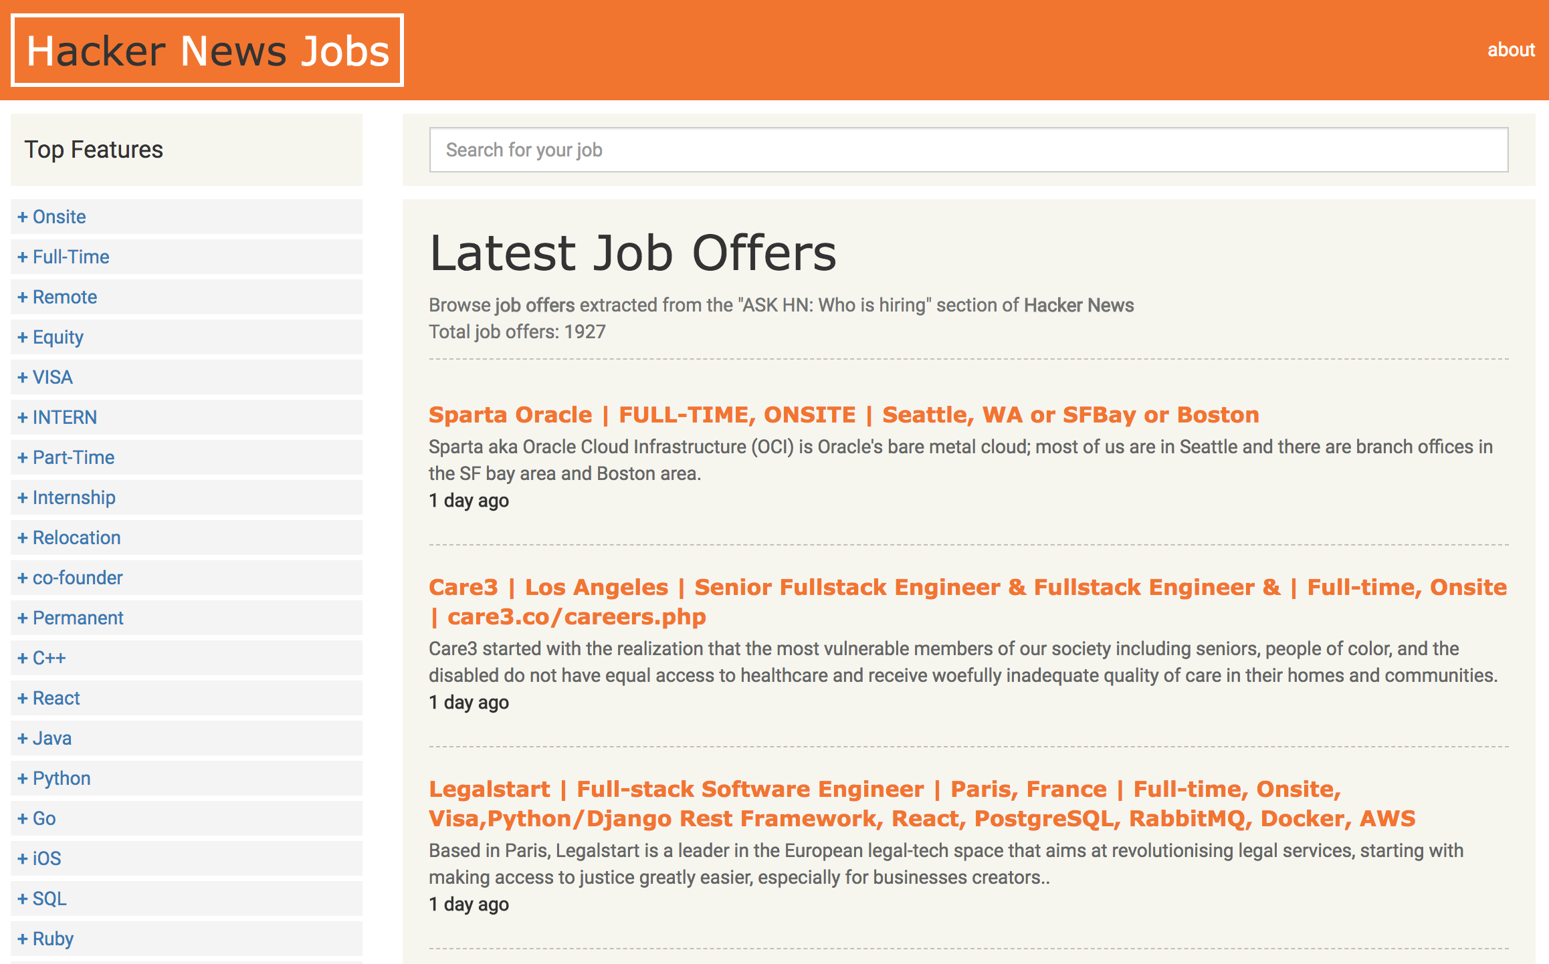Add the Equity filter

click(x=187, y=337)
